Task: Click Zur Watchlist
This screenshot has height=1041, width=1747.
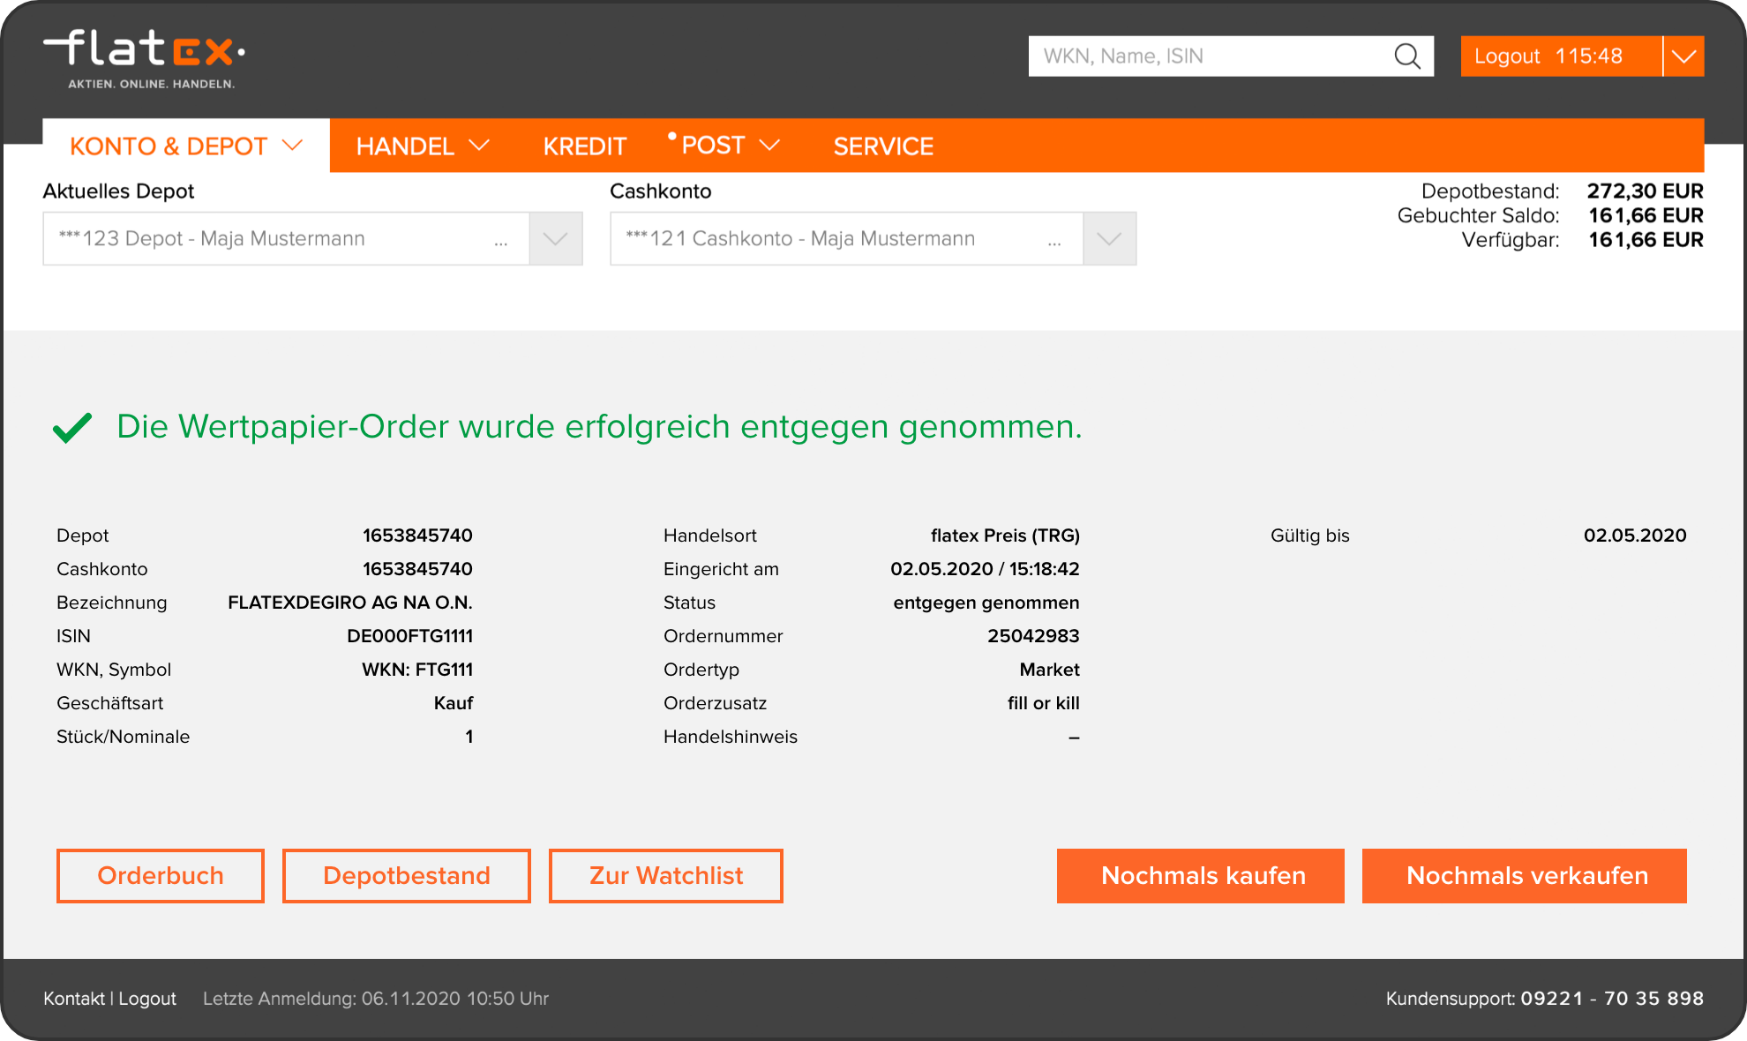Action: coord(665,875)
